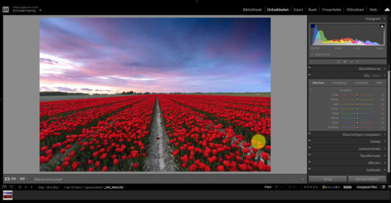
Task: Select the crop tool below the histogram
Action: pos(339,62)
